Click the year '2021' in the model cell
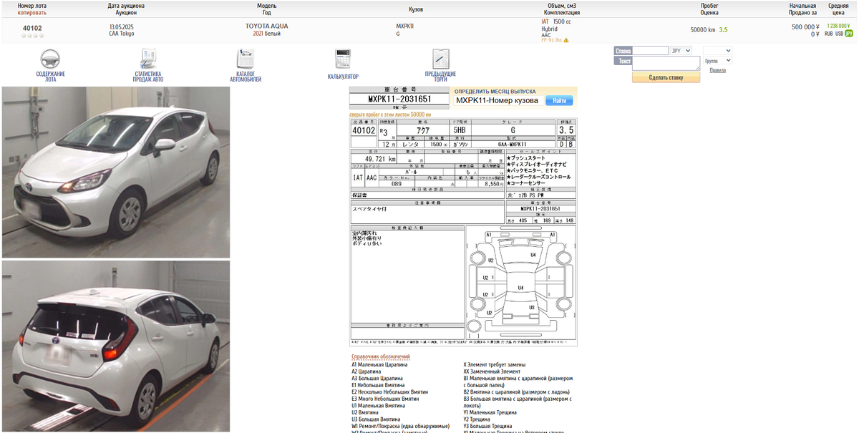Screen dimensions: 859x433 (258, 34)
